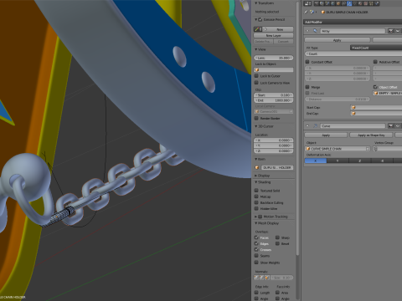Click the Curve modifier type icon
The height and width of the screenshot is (301, 402).
(316, 125)
